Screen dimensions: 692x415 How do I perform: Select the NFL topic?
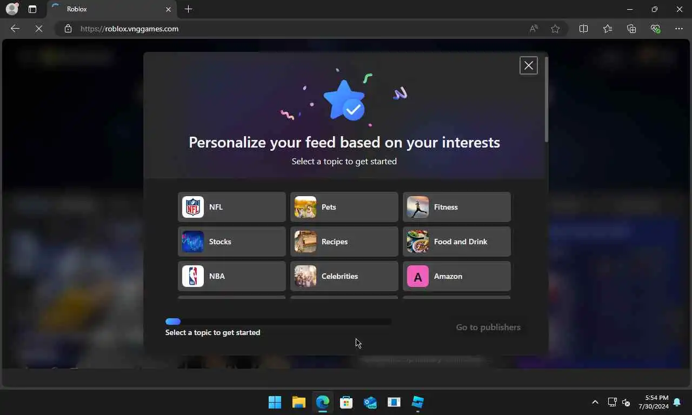[x=231, y=207]
